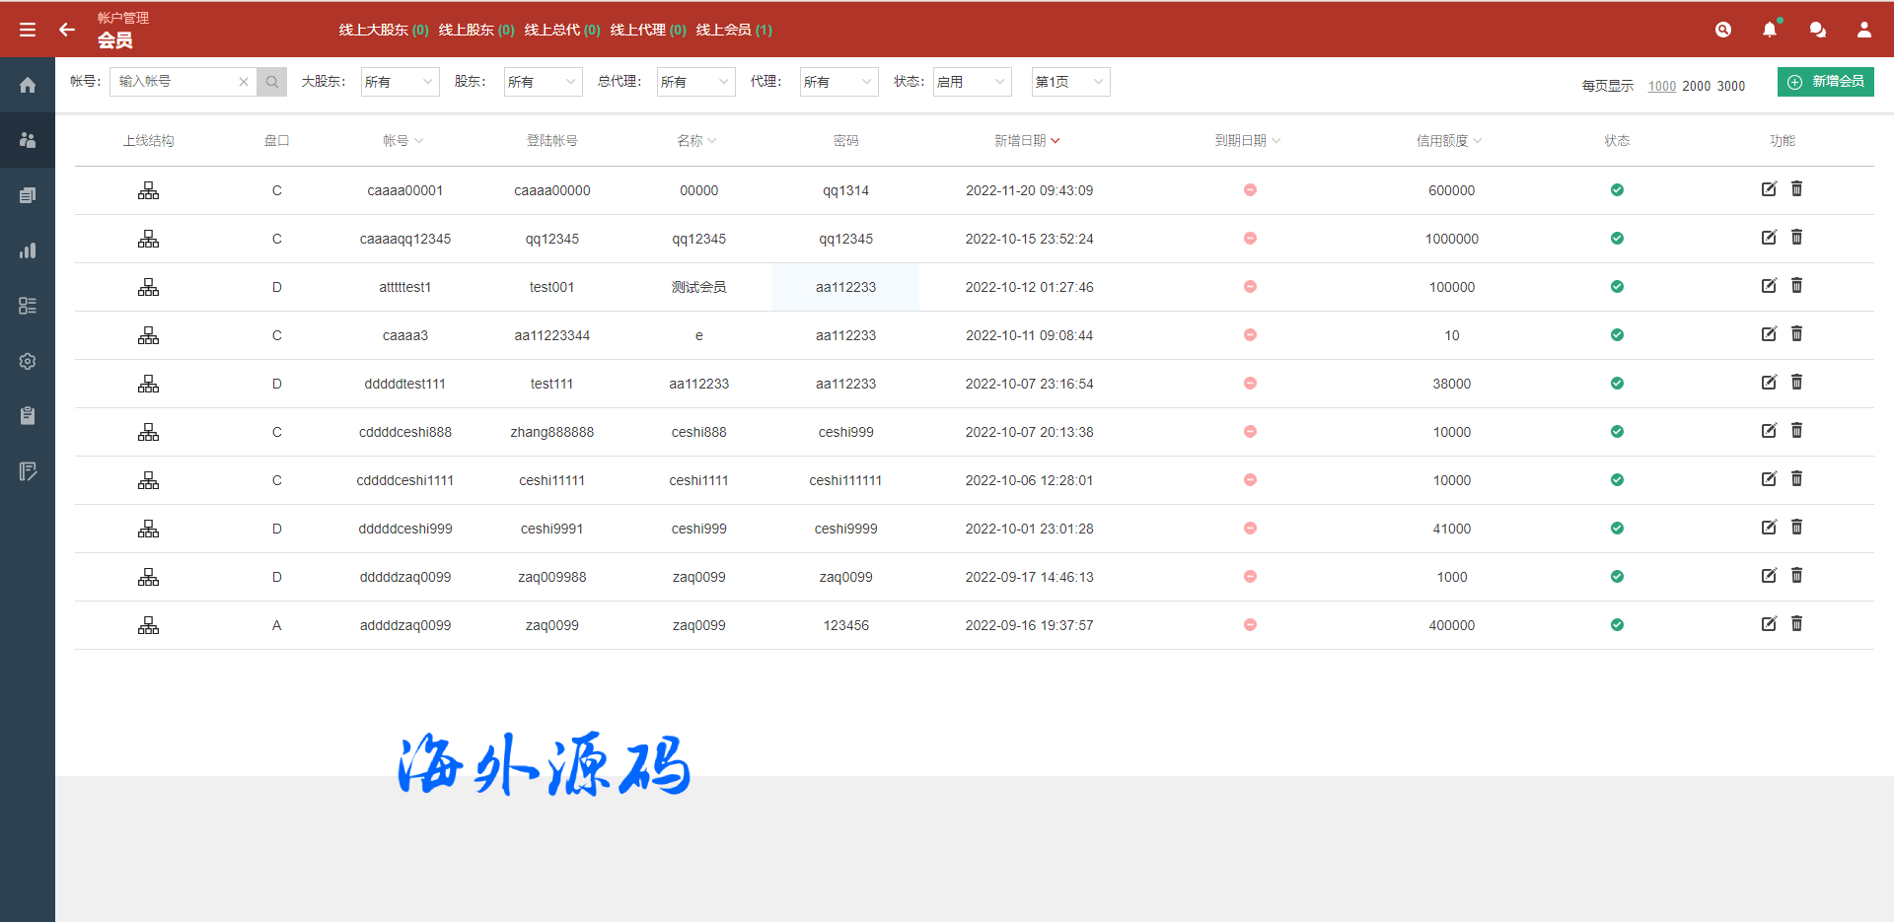This screenshot has height=922, width=1894.
Task: Open the 状态 dropdown showing 启用
Action: tap(972, 82)
